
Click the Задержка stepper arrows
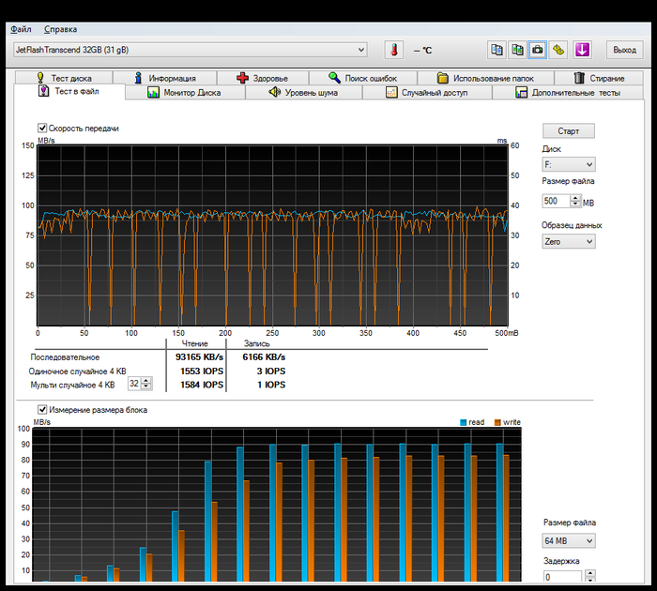590,576
